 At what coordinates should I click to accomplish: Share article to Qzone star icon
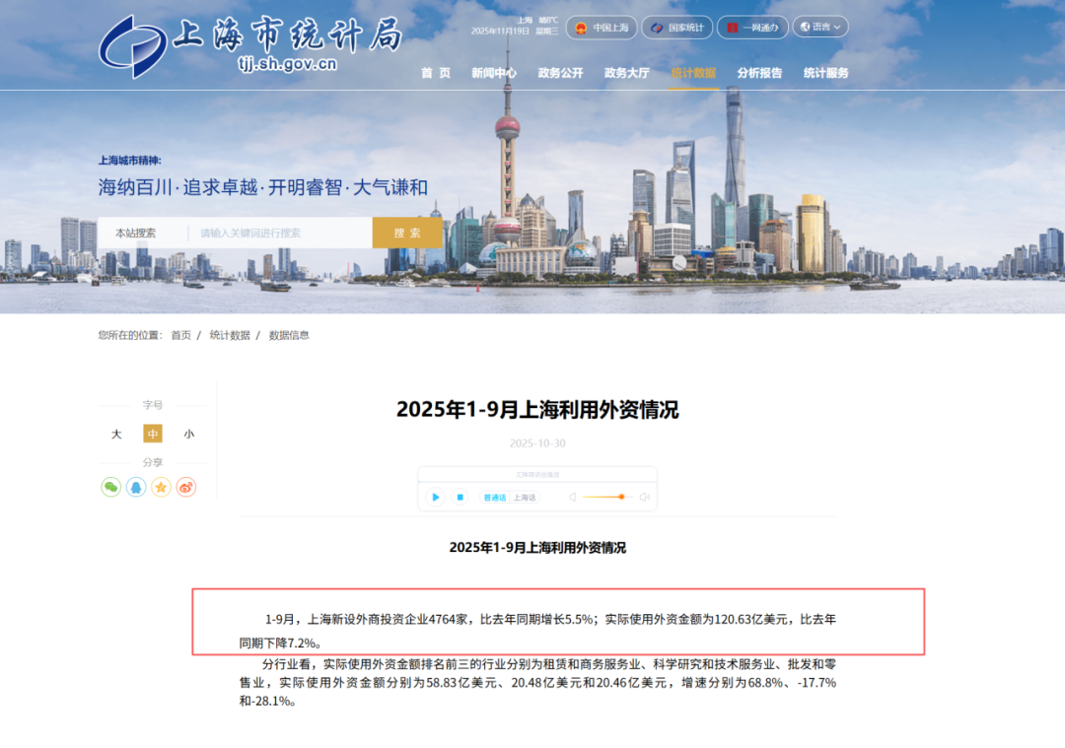pos(161,487)
